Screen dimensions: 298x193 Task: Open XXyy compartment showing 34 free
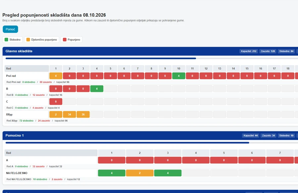[70, 114]
